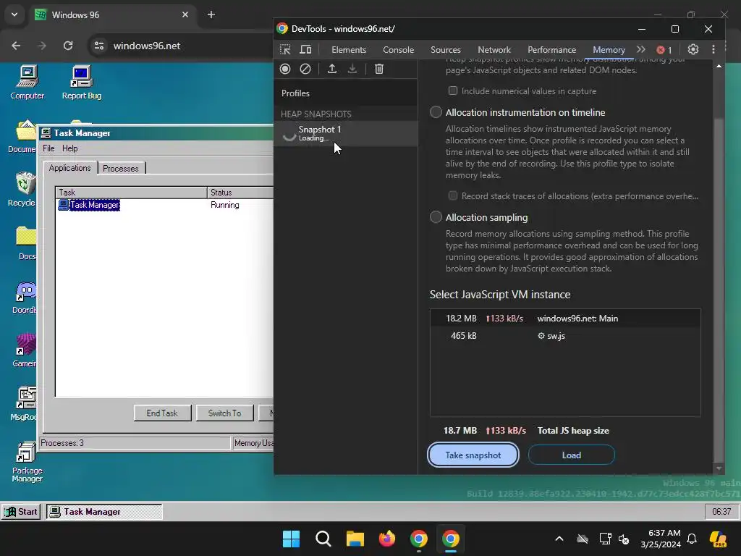Open the MsgRoom desktop shortcut
Screen dimensions: 741x556
[x=25, y=403]
